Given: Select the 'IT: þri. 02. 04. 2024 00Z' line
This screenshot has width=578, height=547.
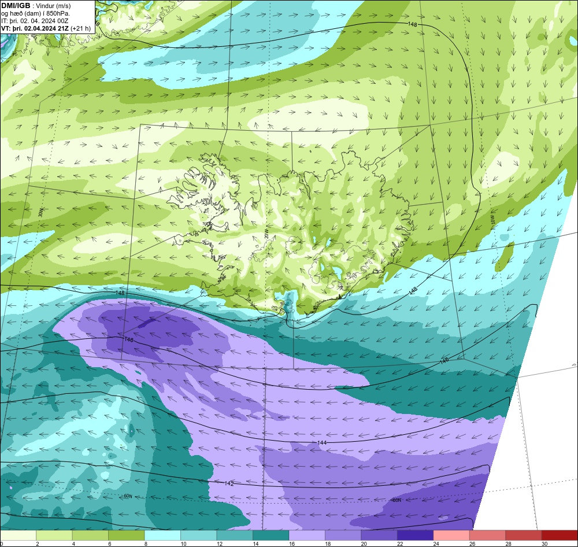Looking at the screenshot, I should [x=35, y=21].
